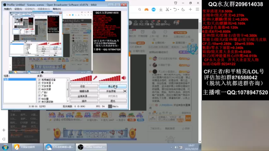Open the 消息 messages icon
This screenshot has width=269, height=151.
click(x=158, y=23)
